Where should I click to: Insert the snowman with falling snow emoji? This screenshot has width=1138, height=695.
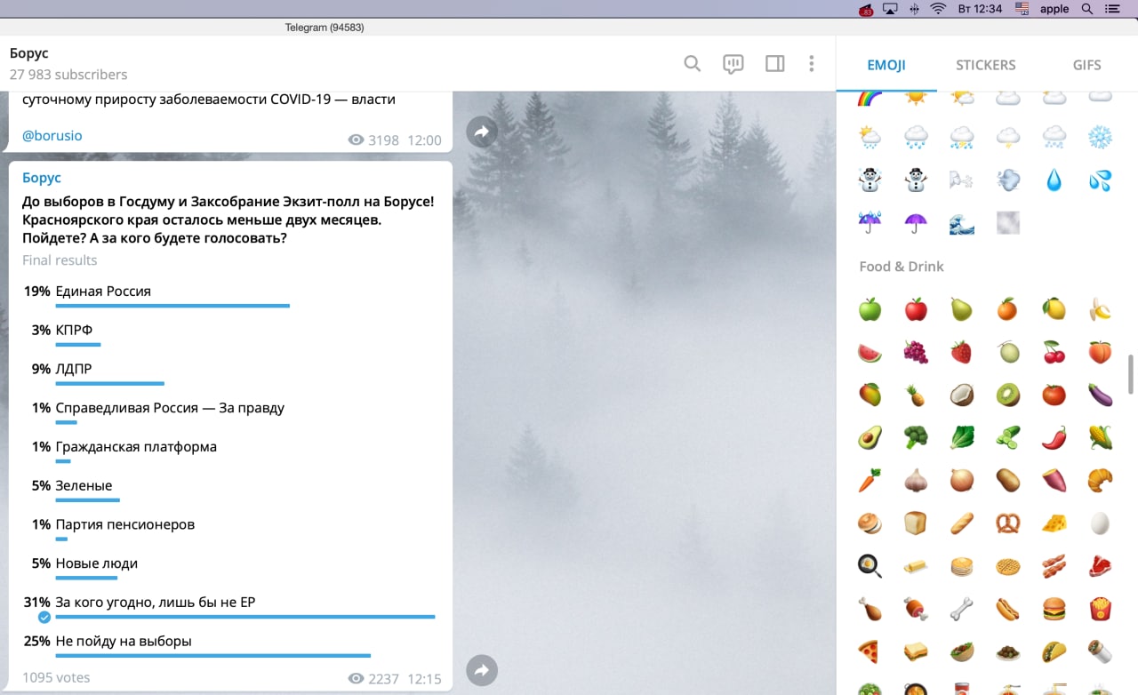click(870, 180)
